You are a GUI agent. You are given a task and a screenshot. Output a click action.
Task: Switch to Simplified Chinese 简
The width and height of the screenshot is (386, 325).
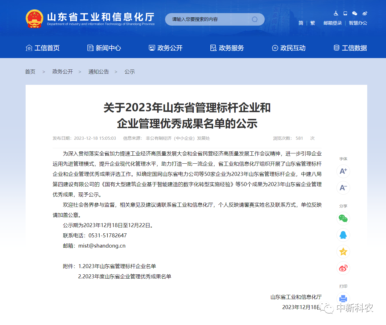click(x=301, y=23)
